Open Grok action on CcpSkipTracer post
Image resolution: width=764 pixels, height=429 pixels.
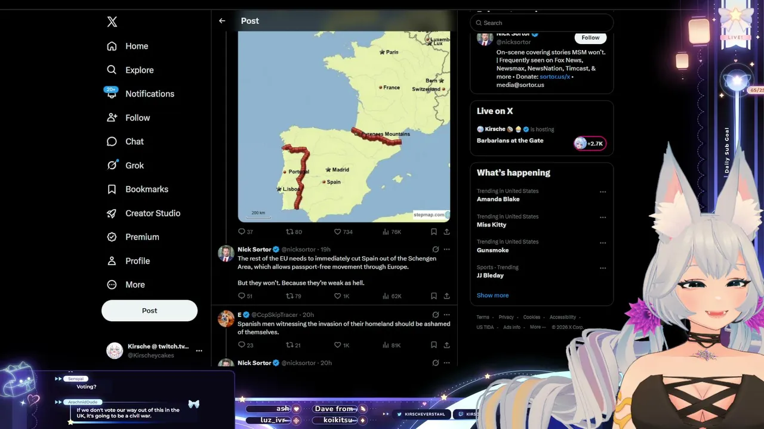435,315
